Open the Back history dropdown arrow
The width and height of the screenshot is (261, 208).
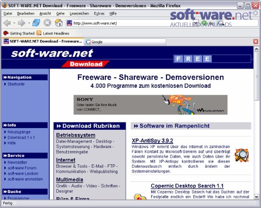[14, 23]
